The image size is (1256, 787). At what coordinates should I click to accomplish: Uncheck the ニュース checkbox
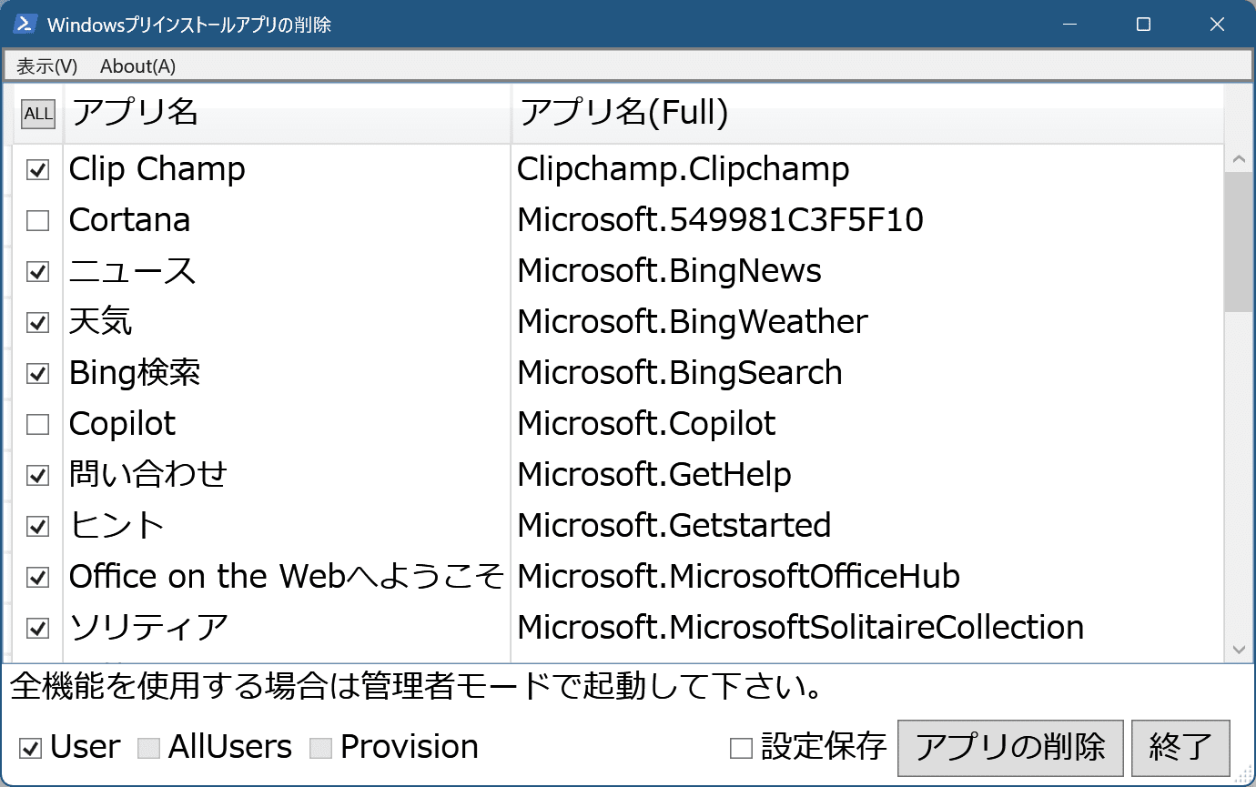[37, 271]
